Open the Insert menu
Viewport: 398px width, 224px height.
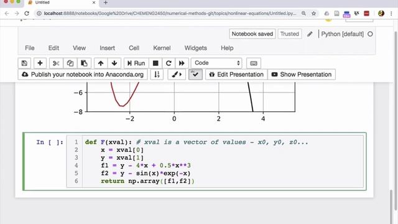(x=107, y=48)
